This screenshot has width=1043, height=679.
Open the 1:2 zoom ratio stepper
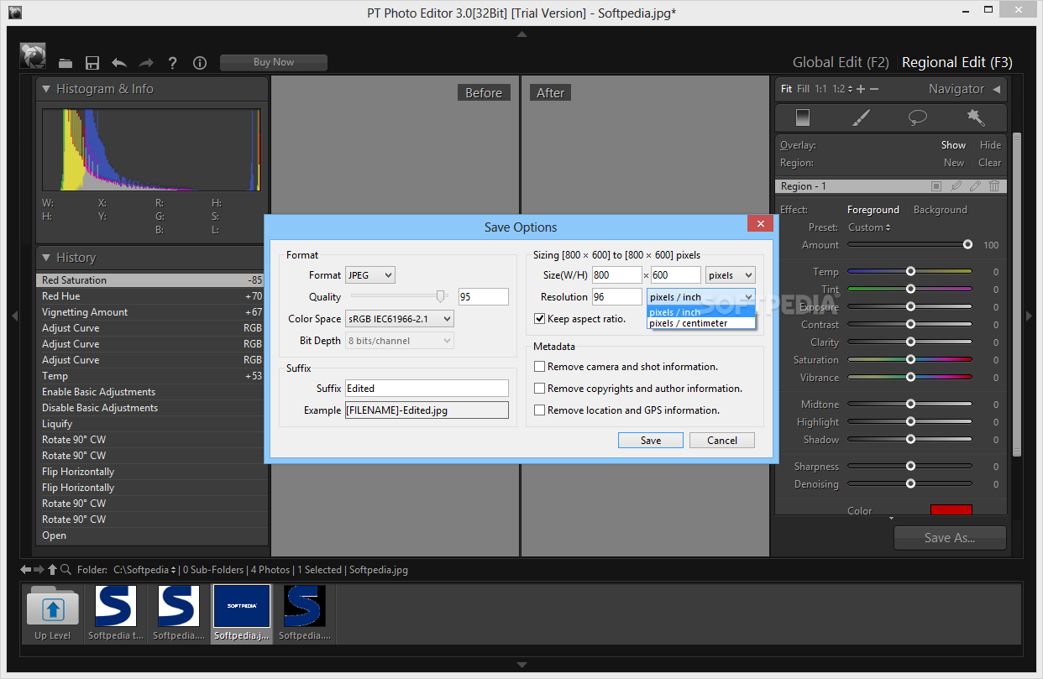(842, 89)
